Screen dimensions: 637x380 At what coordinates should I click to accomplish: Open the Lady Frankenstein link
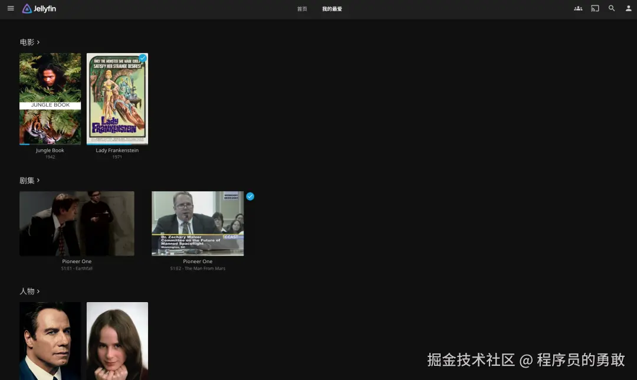(x=117, y=150)
